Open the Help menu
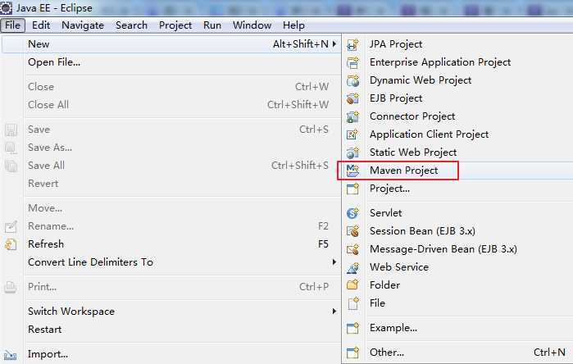Viewport: 573px width, 364px height. (293, 25)
